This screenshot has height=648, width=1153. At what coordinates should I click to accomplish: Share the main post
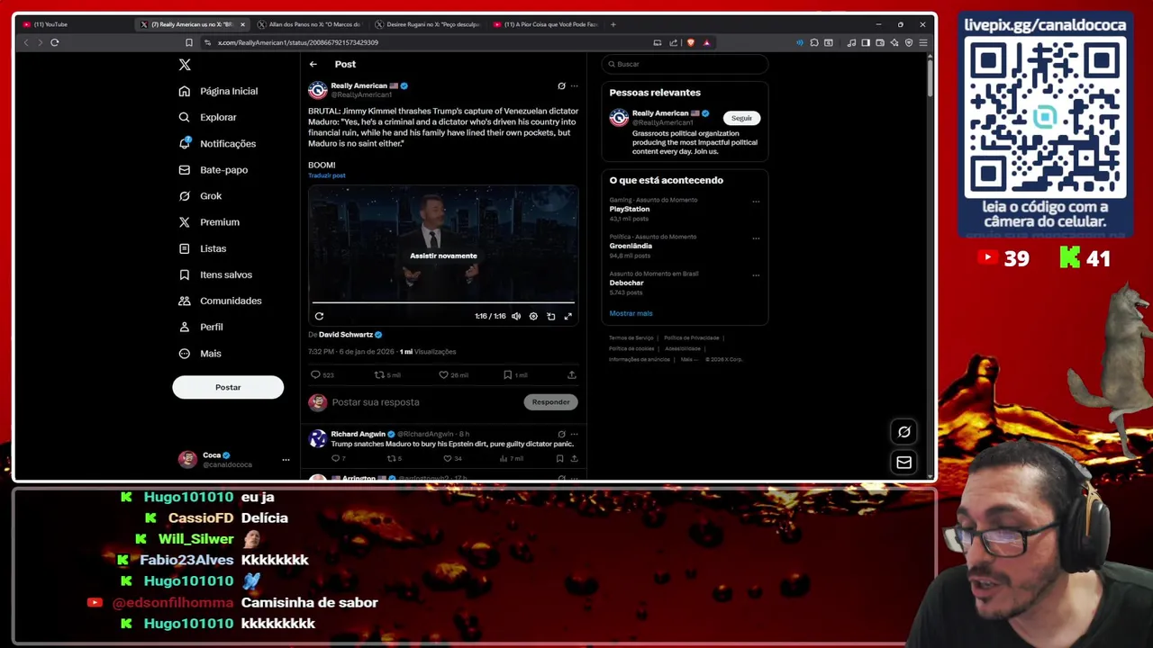click(572, 374)
